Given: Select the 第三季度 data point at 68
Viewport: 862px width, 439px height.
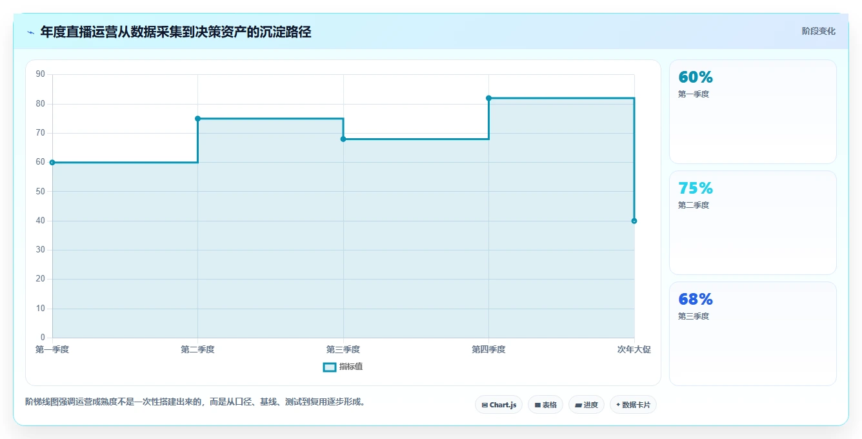Looking at the screenshot, I should tap(343, 139).
